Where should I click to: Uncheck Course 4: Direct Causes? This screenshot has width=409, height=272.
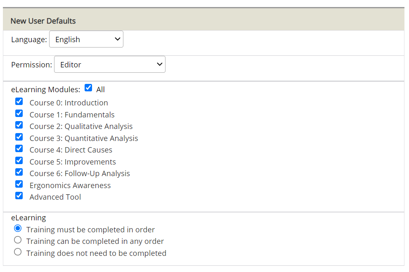point(19,148)
